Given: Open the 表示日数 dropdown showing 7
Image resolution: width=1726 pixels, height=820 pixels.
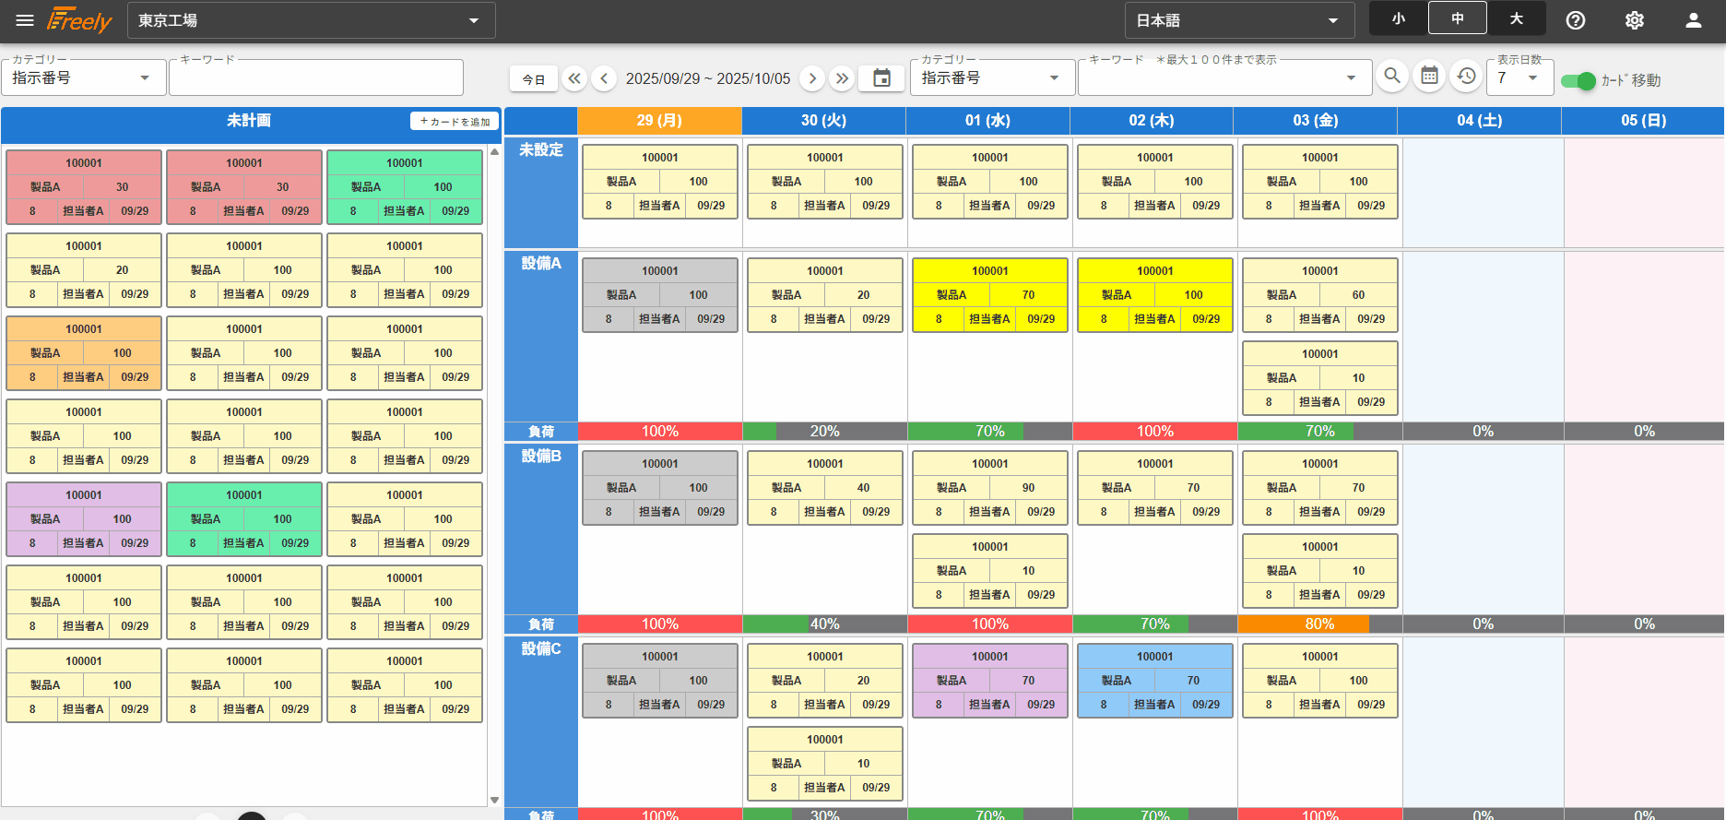Looking at the screenshot, I should point(1519,78).
